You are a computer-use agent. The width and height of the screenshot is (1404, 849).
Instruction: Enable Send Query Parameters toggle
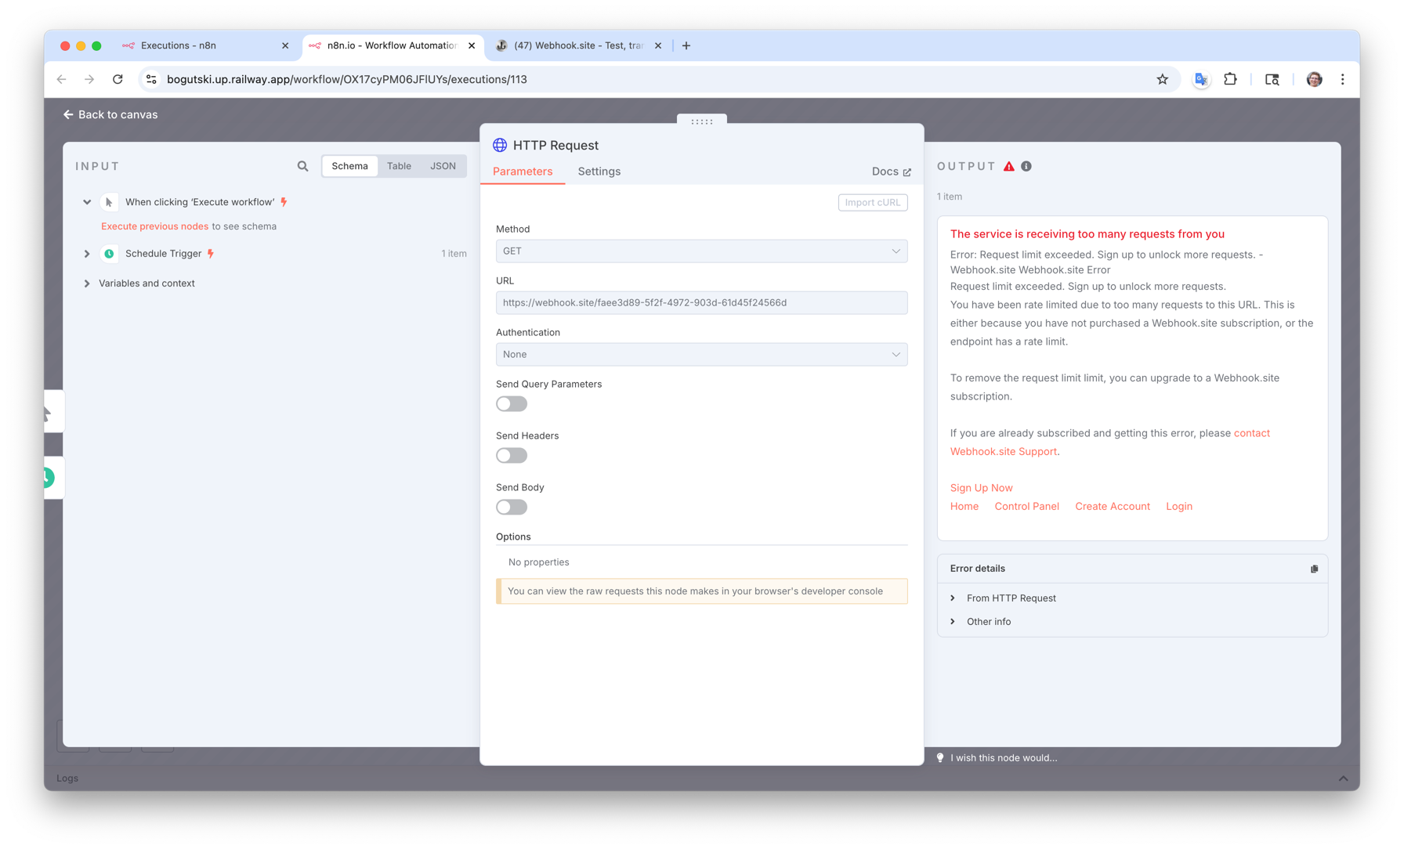pyautogui.click(x=512, y=404)
